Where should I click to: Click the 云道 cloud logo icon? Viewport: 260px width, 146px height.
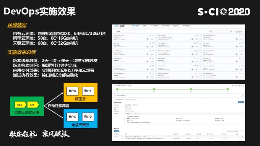point(116,26)
